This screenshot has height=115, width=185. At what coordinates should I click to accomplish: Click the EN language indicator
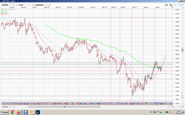[x=151, y=112]
